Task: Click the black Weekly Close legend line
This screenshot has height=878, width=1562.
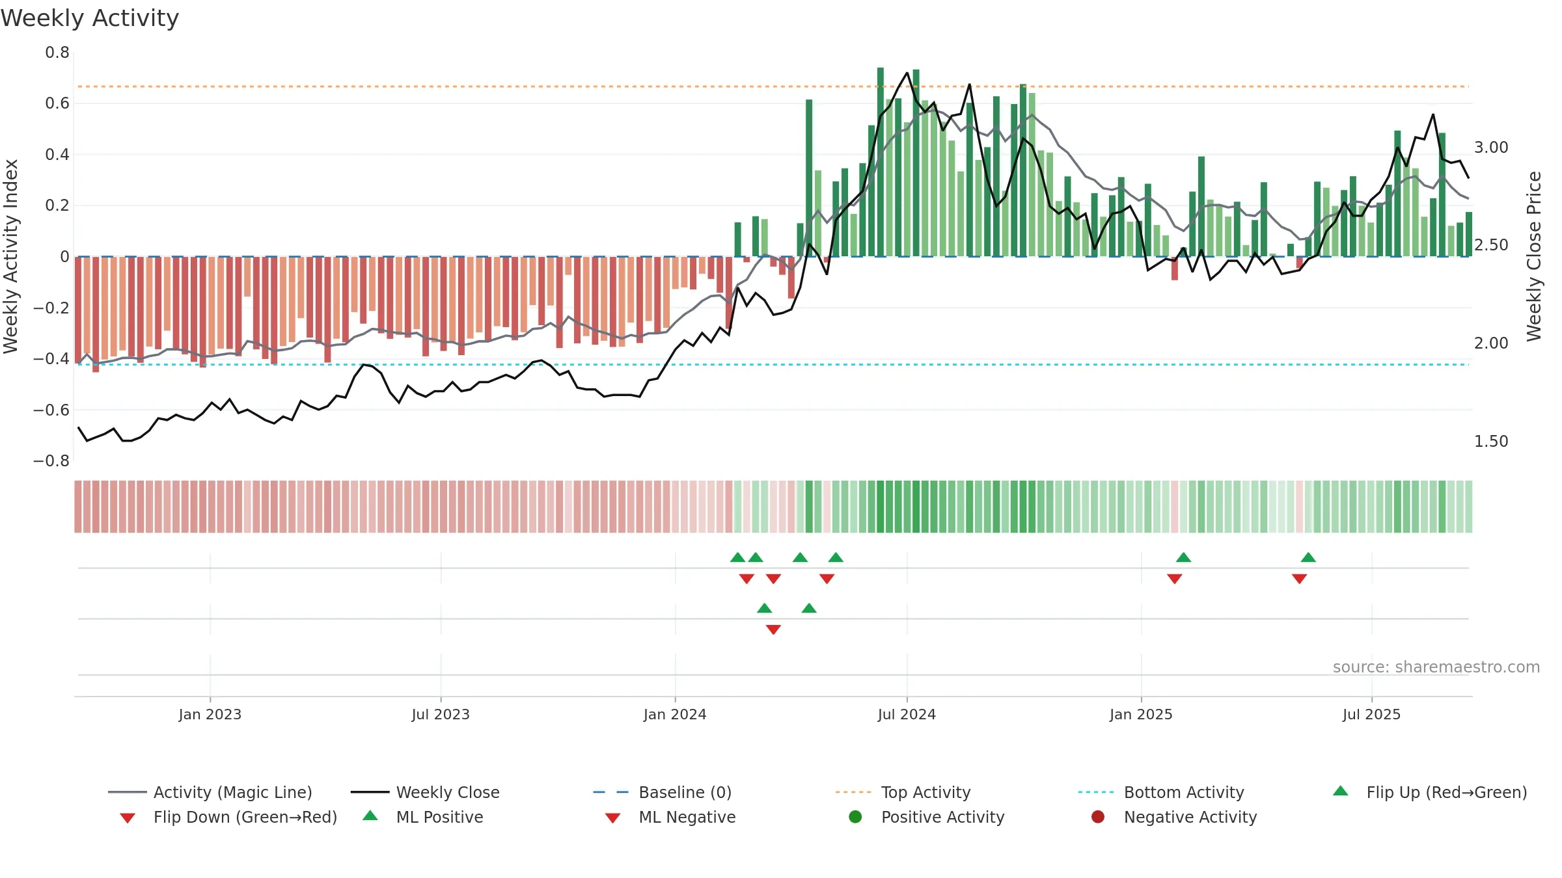Action: [370, 792]
